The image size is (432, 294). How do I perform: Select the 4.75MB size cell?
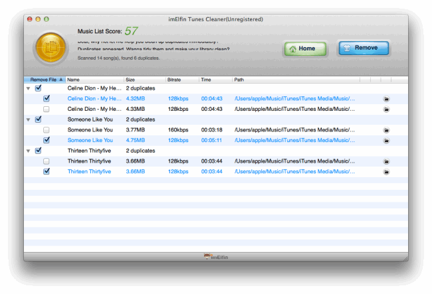coord(136,140)
